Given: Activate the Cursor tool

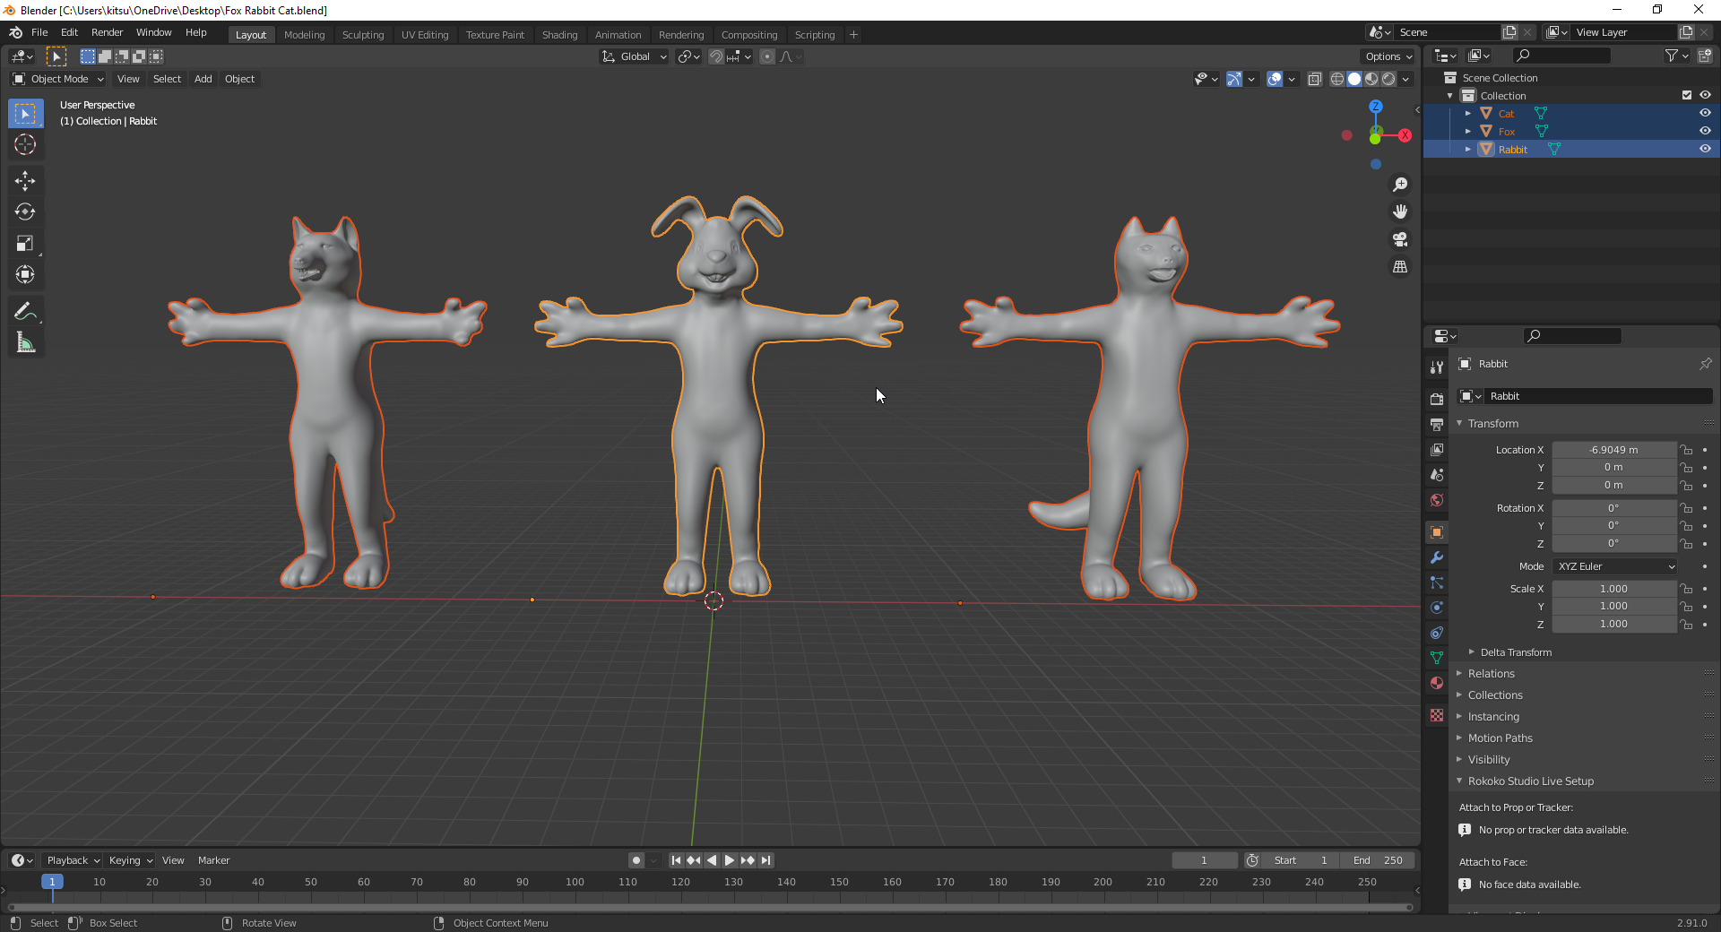Looking at the screenshot, I should pos(25,144).
